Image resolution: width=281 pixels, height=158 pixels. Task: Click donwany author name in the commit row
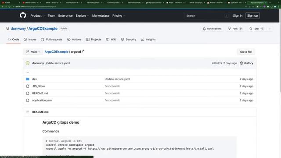click(38, 63)
